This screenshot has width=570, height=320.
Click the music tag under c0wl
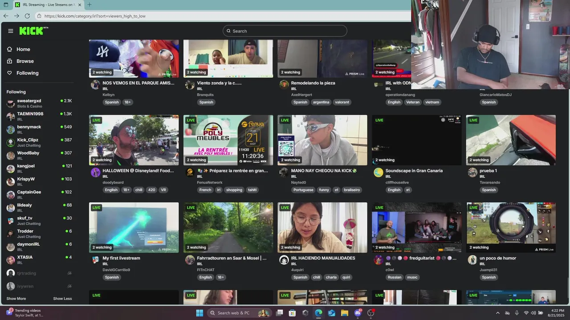click(412, 277)
